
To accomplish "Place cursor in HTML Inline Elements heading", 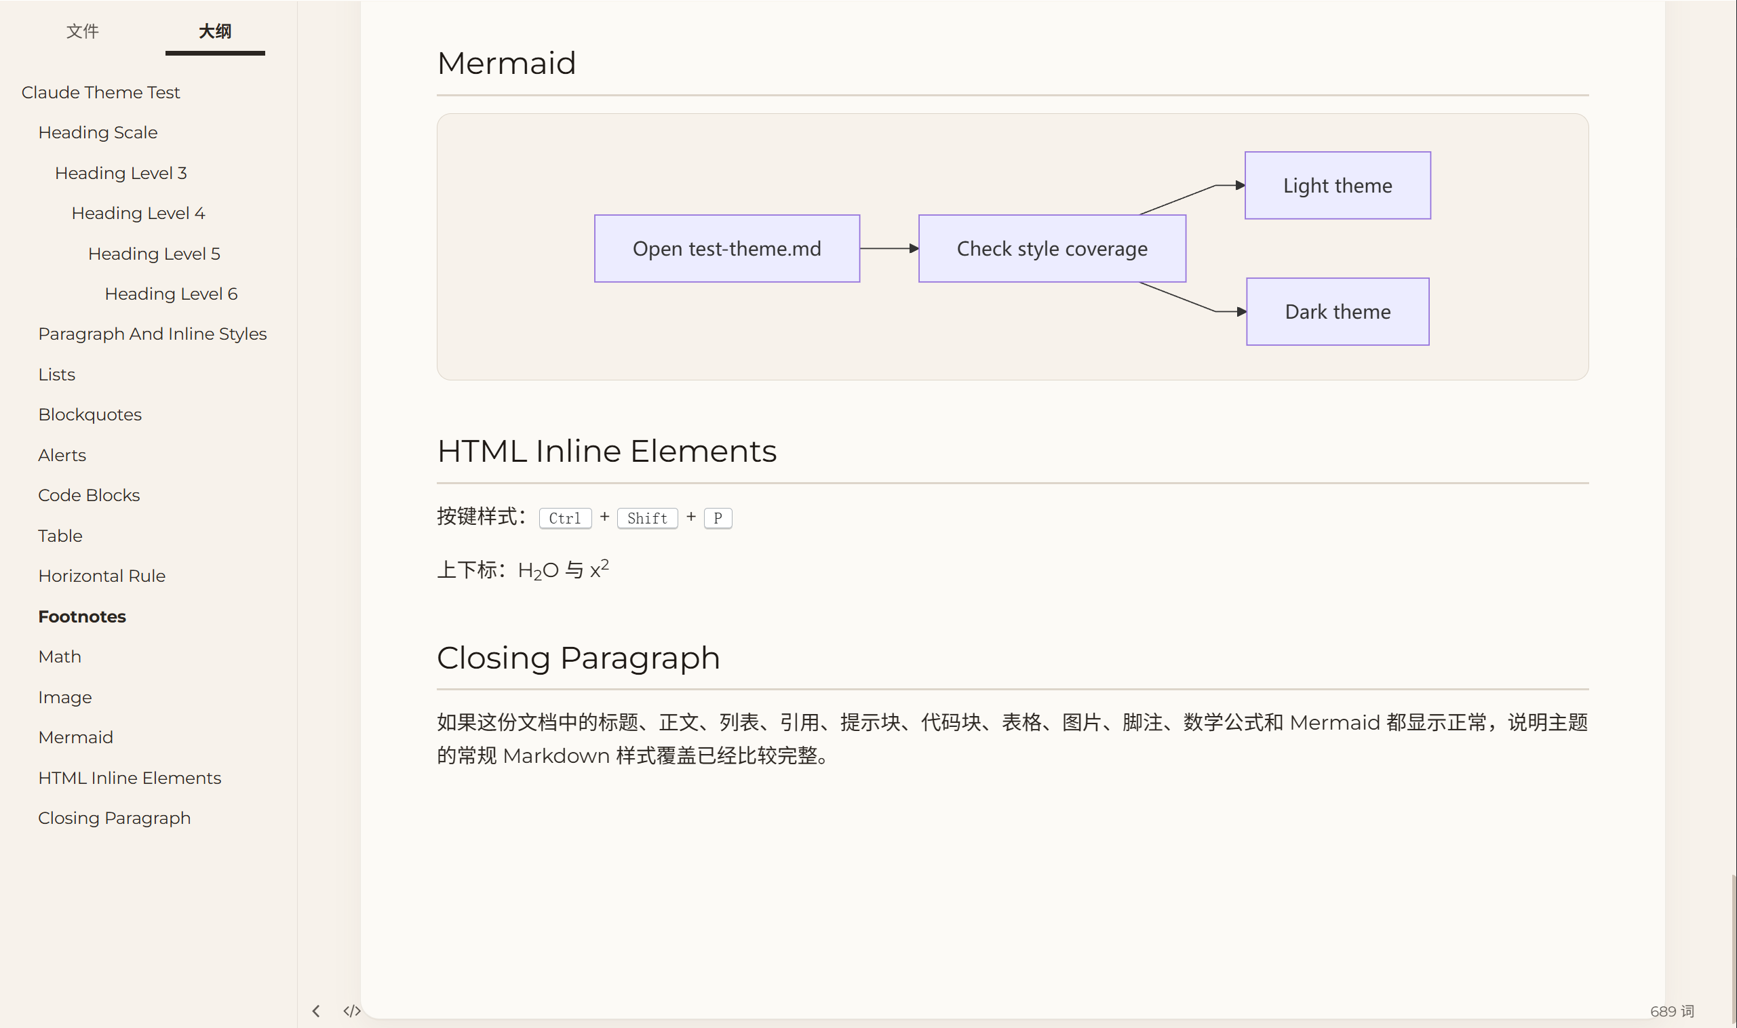I will point(606,451).
